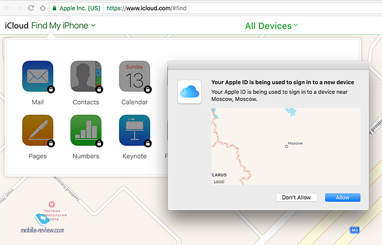This screenshot has height=245, width=382.
Task: Click the 'Calendar' label text
Action: click(x=134, y=102)
